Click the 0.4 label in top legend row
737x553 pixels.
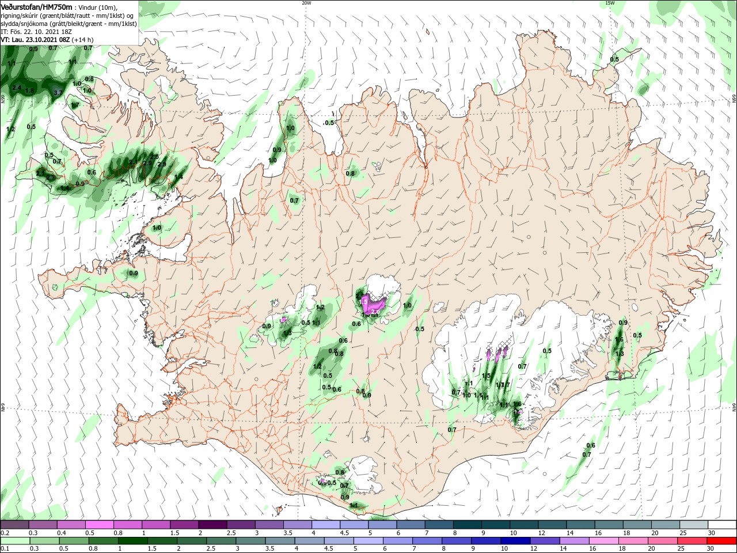pos(62,533)
